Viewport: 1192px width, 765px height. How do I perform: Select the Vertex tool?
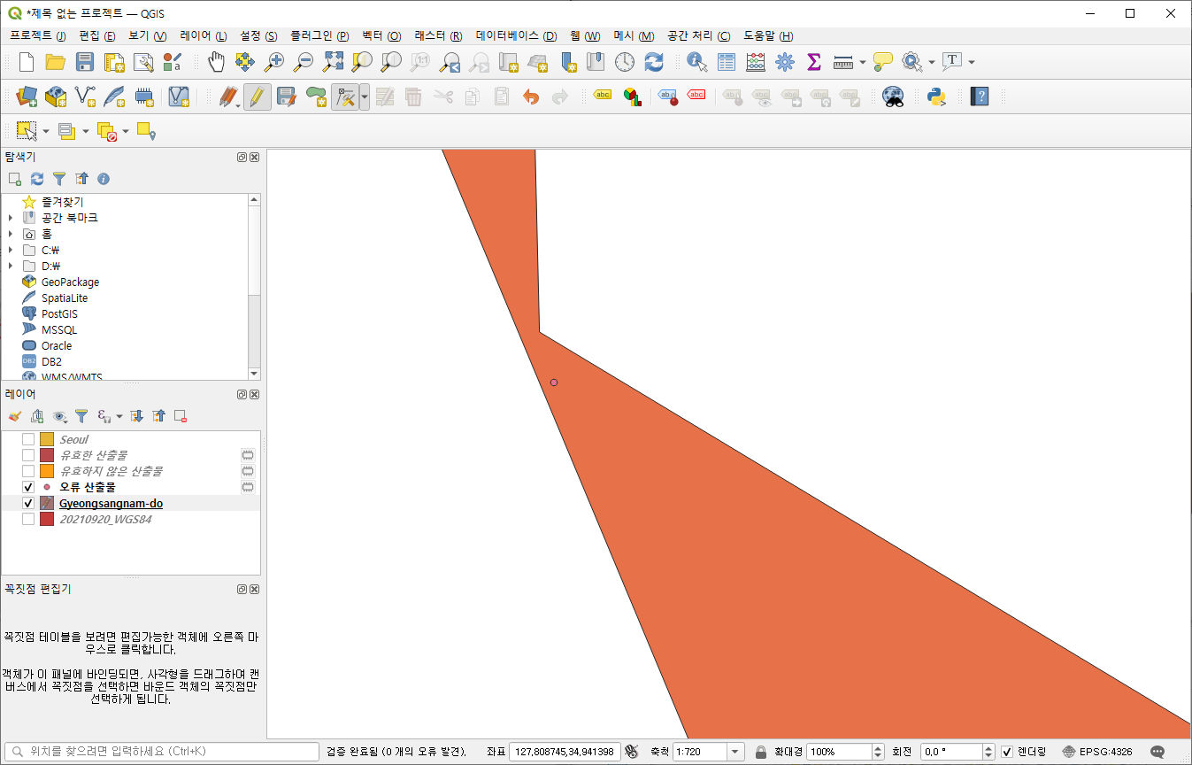pyautogui.click(x=345, y=97)
